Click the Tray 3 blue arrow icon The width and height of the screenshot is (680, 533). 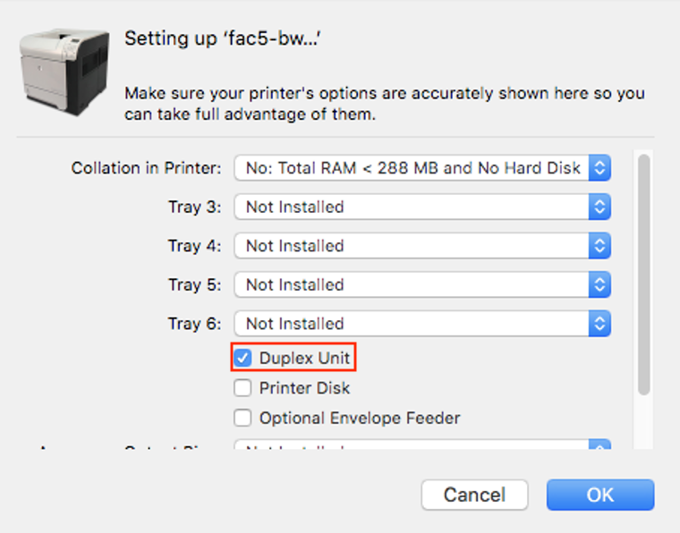599,207
